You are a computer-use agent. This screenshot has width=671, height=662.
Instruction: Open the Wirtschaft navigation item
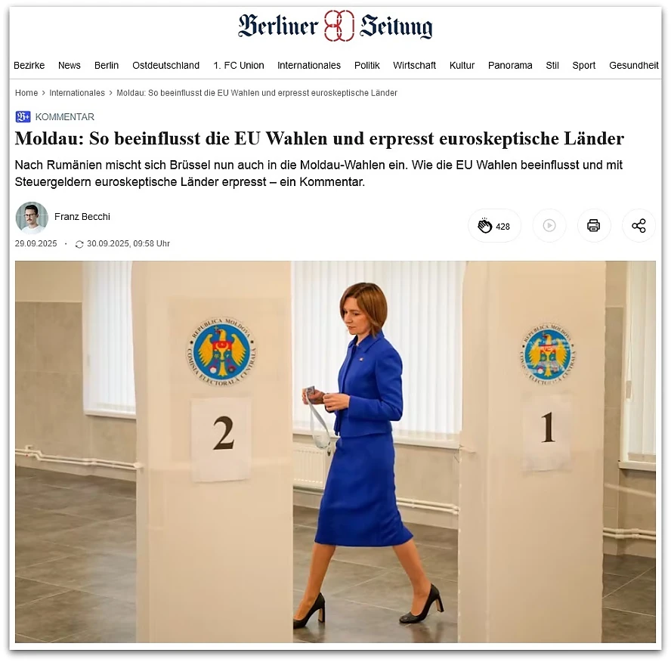click(414, 66)
